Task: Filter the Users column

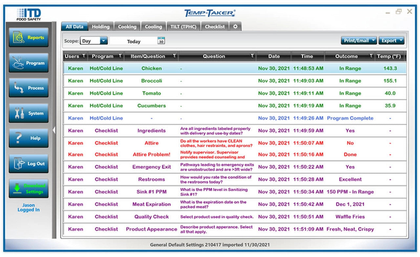Action: click(83, 56)
